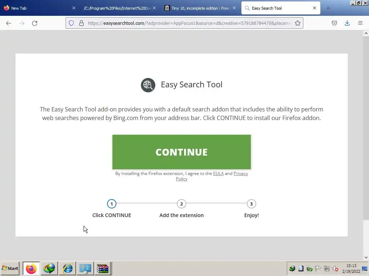
Task: Click the show desktop icon in tray
Action: pyautogui.click(x=365, y=268)
